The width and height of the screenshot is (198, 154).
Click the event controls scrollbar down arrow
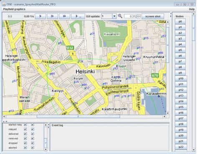tap(46, 149)
